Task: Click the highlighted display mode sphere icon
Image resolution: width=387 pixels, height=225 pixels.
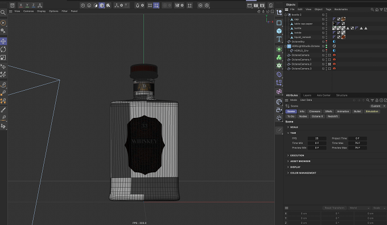Action: click(102, 5)
